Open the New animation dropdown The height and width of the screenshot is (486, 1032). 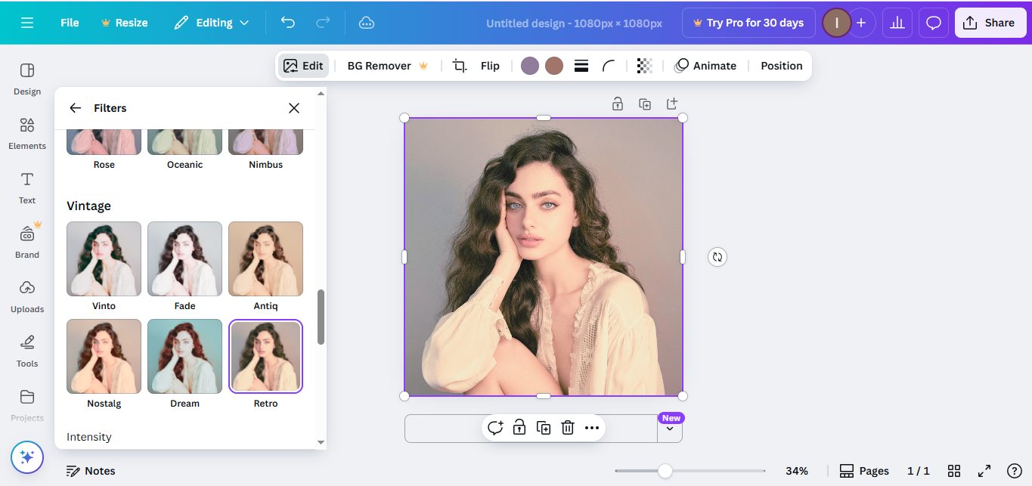pyautogui.click(x=670, y=427)
